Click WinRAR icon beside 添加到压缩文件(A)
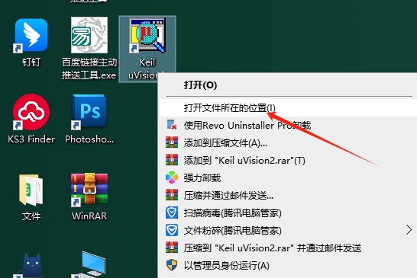Image resolution: width=417 pixels, height=278 pixels. point(172,142)
